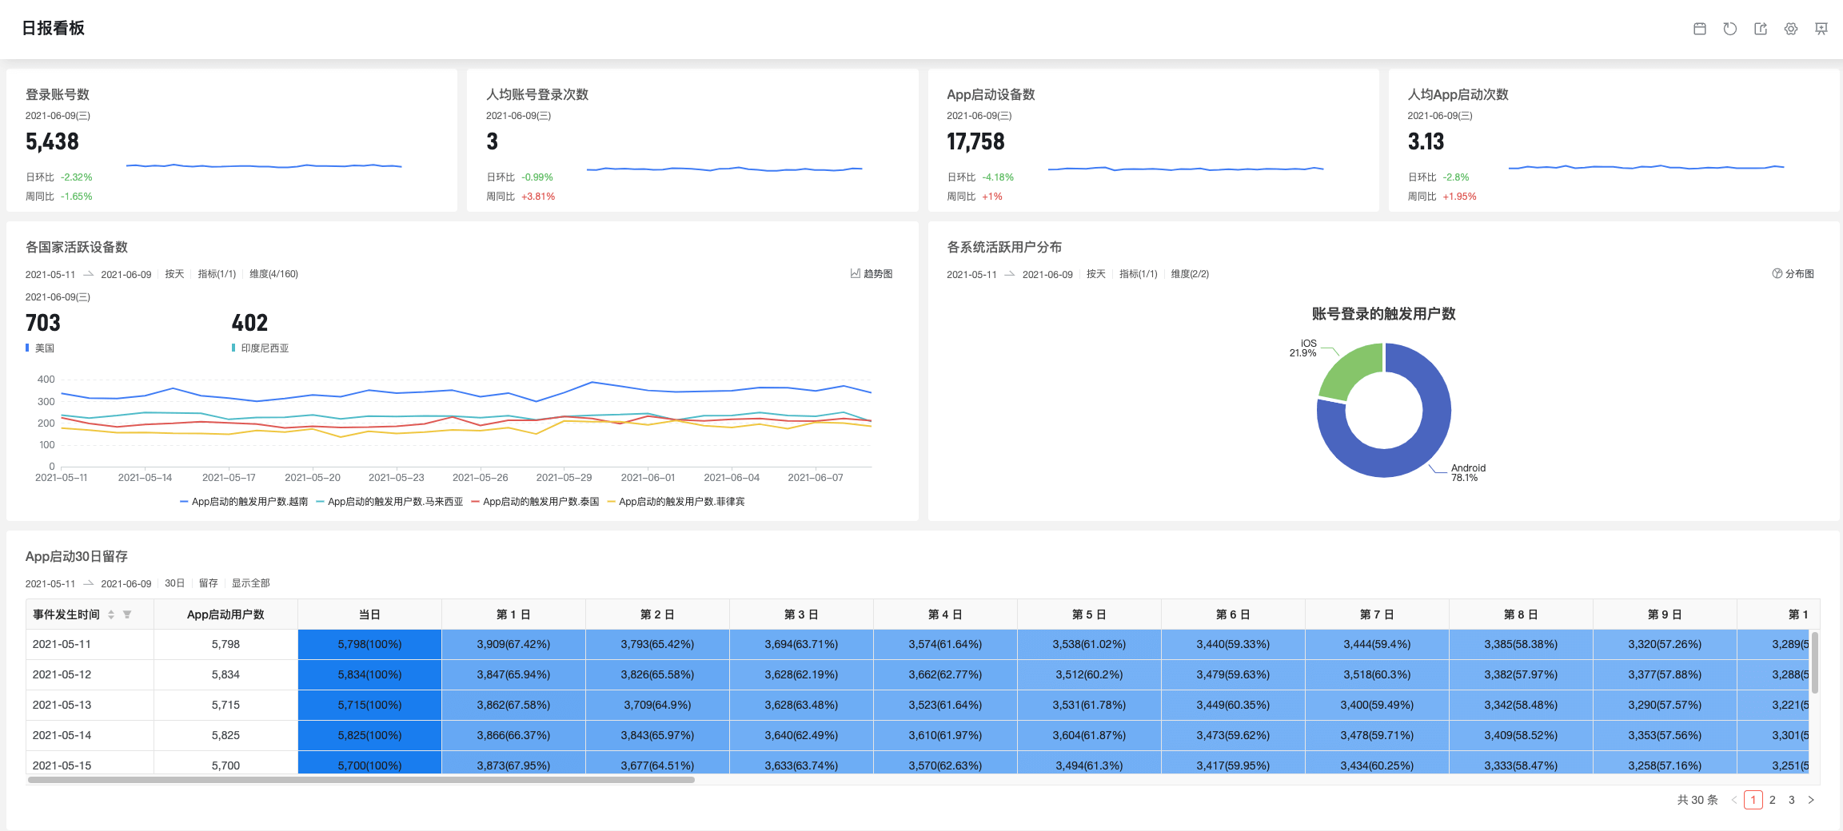Viewport: 1843px width, 831px height.
Task: Click the 各国家活跃设备数 card title
Action: click(77, 247)
